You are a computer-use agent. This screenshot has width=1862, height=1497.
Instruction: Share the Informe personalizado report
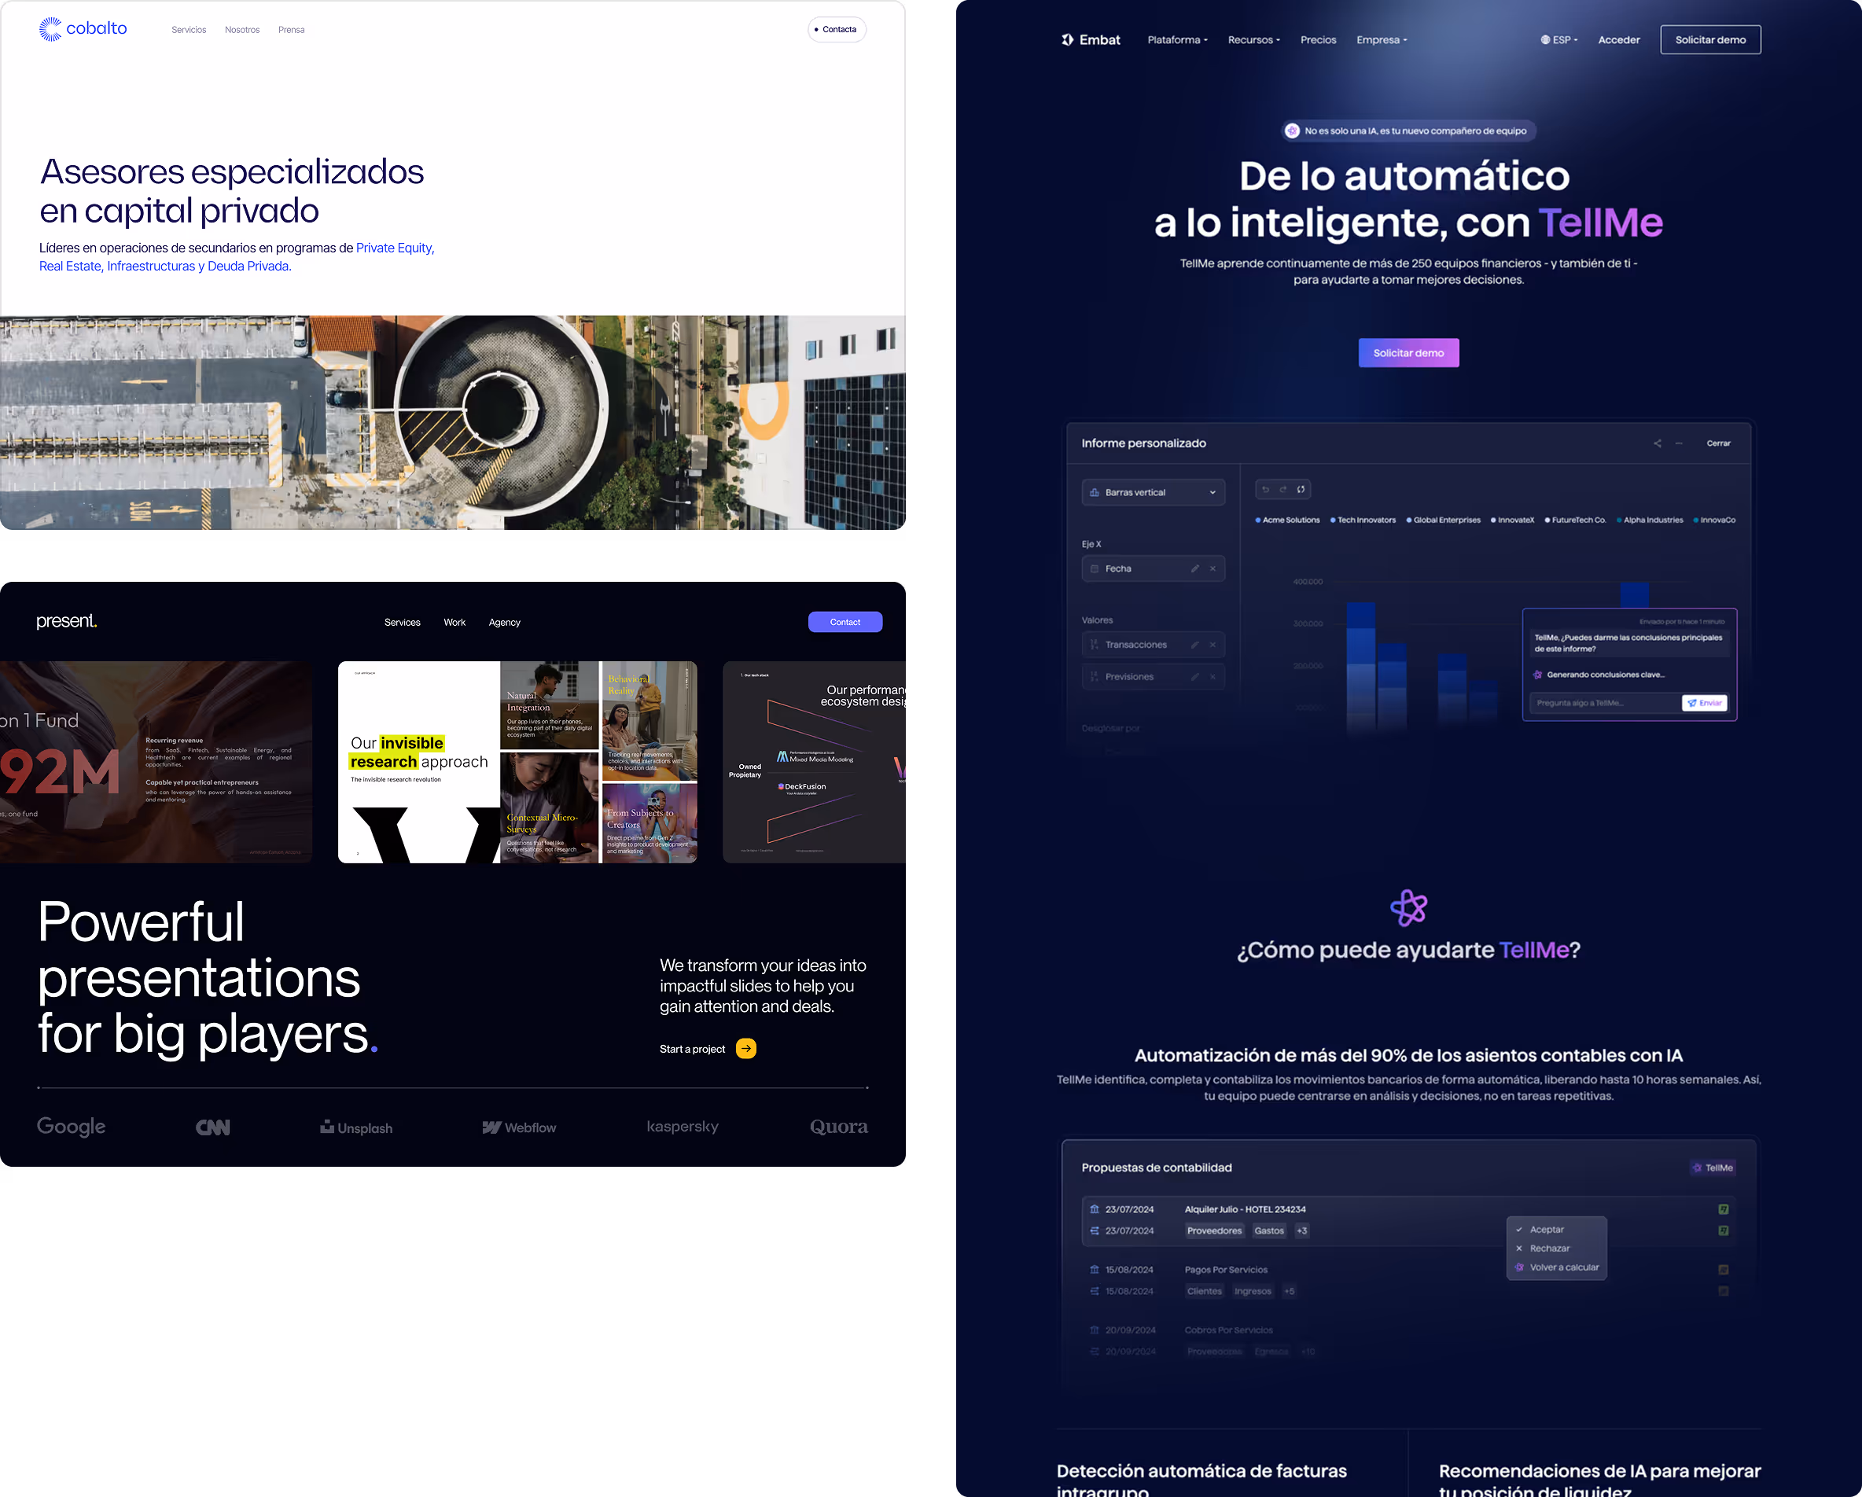1658,443
